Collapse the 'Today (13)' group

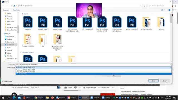(21, 14)
